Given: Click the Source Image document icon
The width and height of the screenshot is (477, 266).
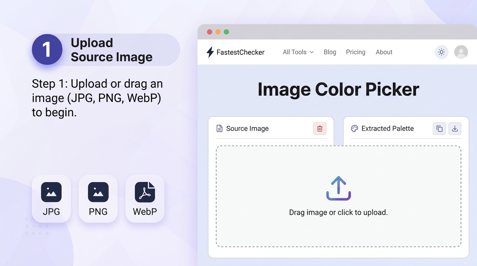Looking at the screenshot, I should (219, 128).
